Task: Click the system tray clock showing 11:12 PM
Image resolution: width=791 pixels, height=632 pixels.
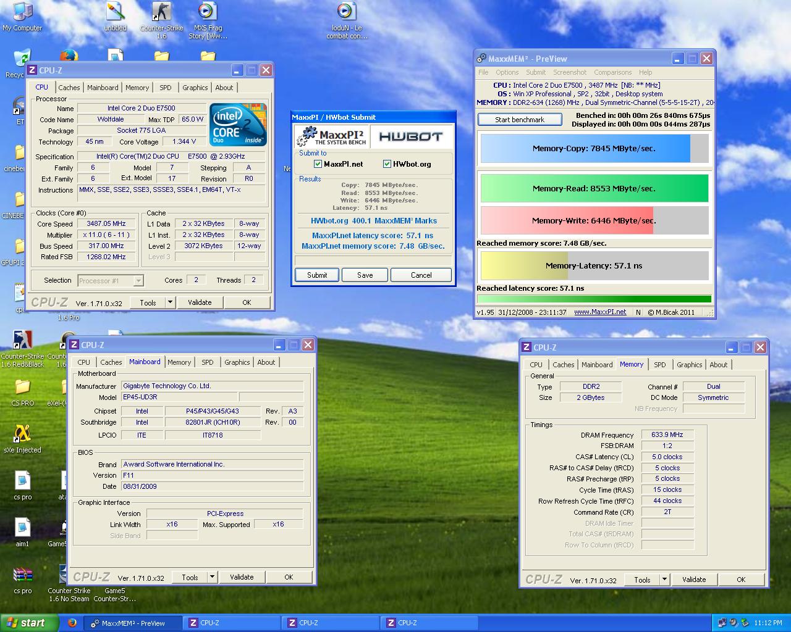Action: pyautogui.click(x=768, y=623)
